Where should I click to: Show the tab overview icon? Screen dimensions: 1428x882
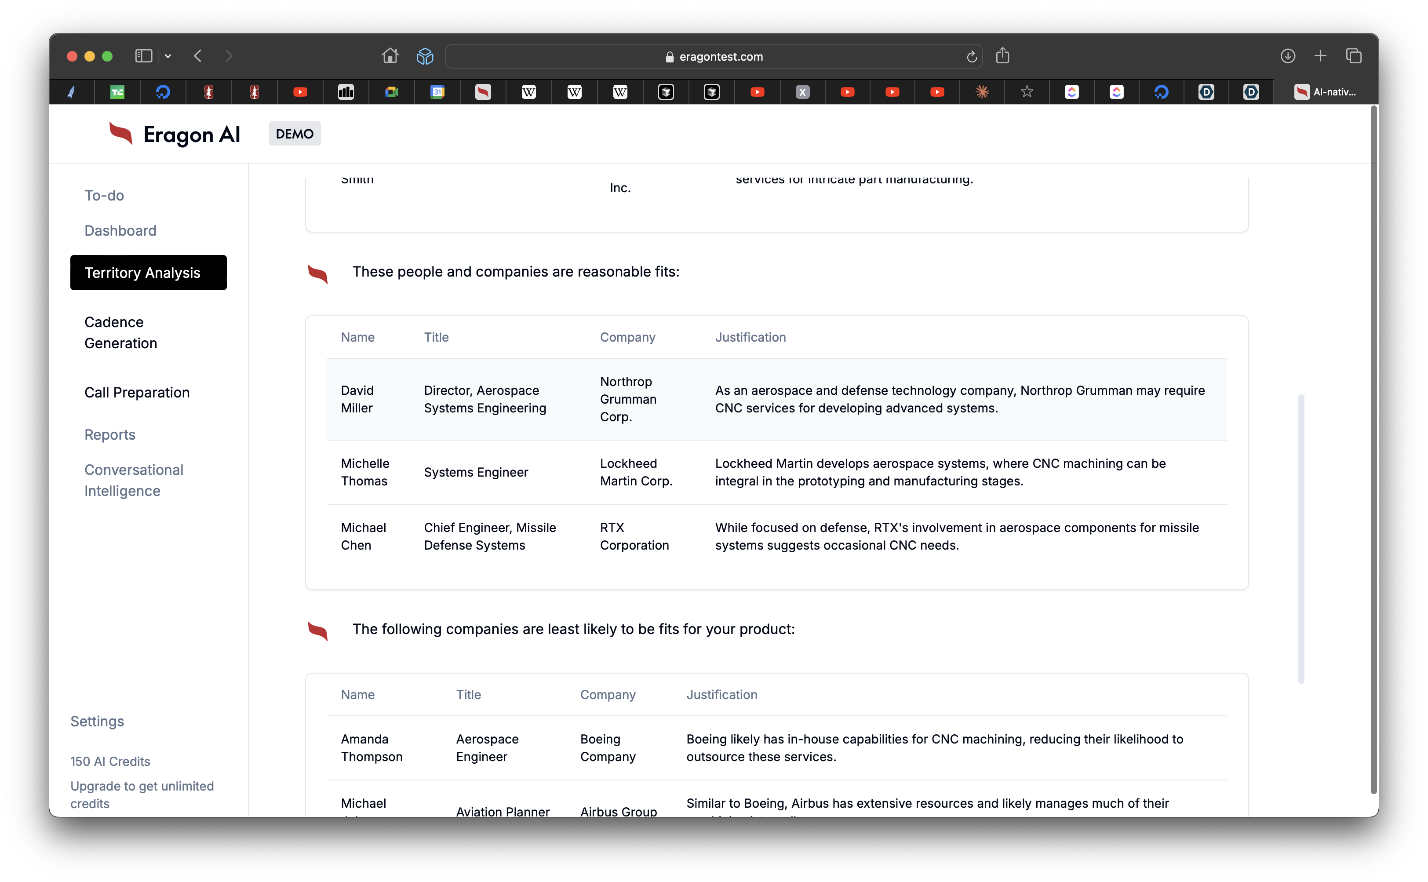(x=1353, y=56)
